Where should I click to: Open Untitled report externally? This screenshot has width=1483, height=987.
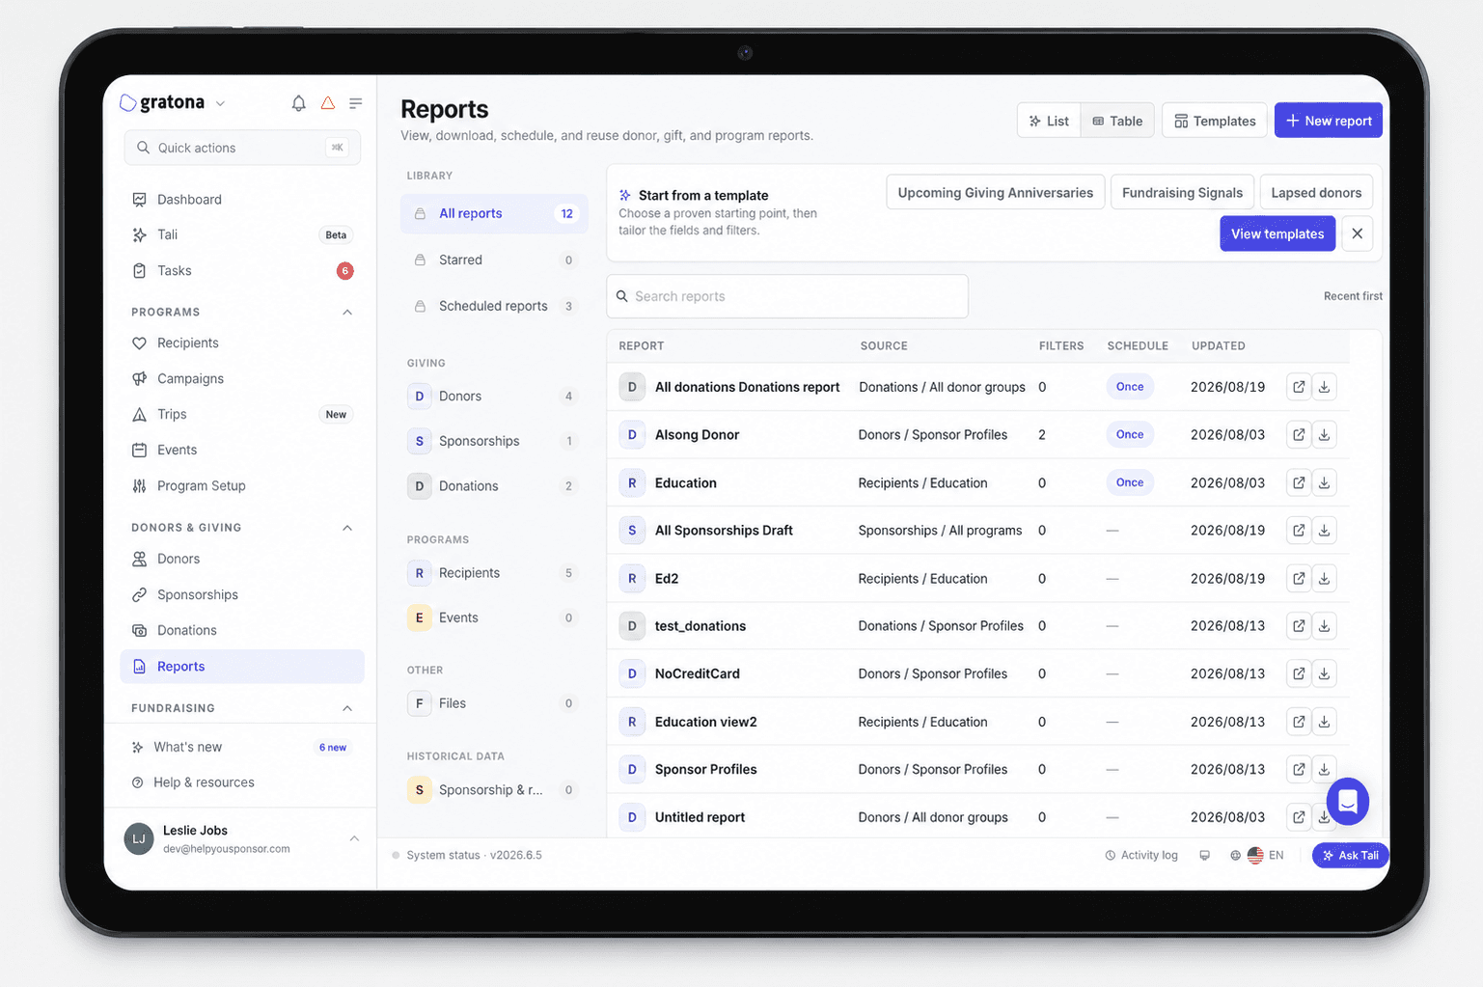[1299, 817]
